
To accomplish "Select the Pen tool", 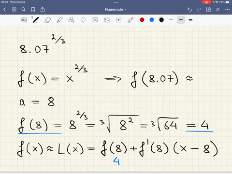I will coord(36,20).
